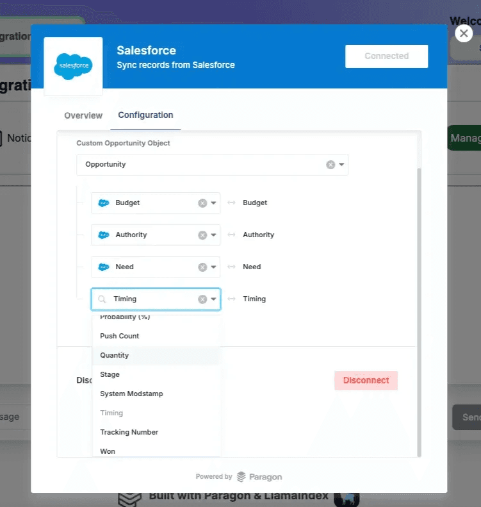The height and width of the screenshot is (507, 481).
Task: Click the Connected status button
Action: click(x=386, y=56)
